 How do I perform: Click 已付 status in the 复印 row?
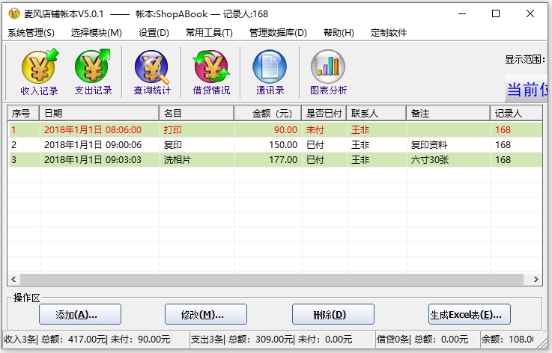coord(315,145)
